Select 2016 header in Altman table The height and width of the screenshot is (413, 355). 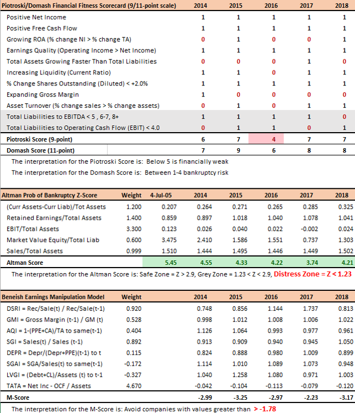click(271, 195)
